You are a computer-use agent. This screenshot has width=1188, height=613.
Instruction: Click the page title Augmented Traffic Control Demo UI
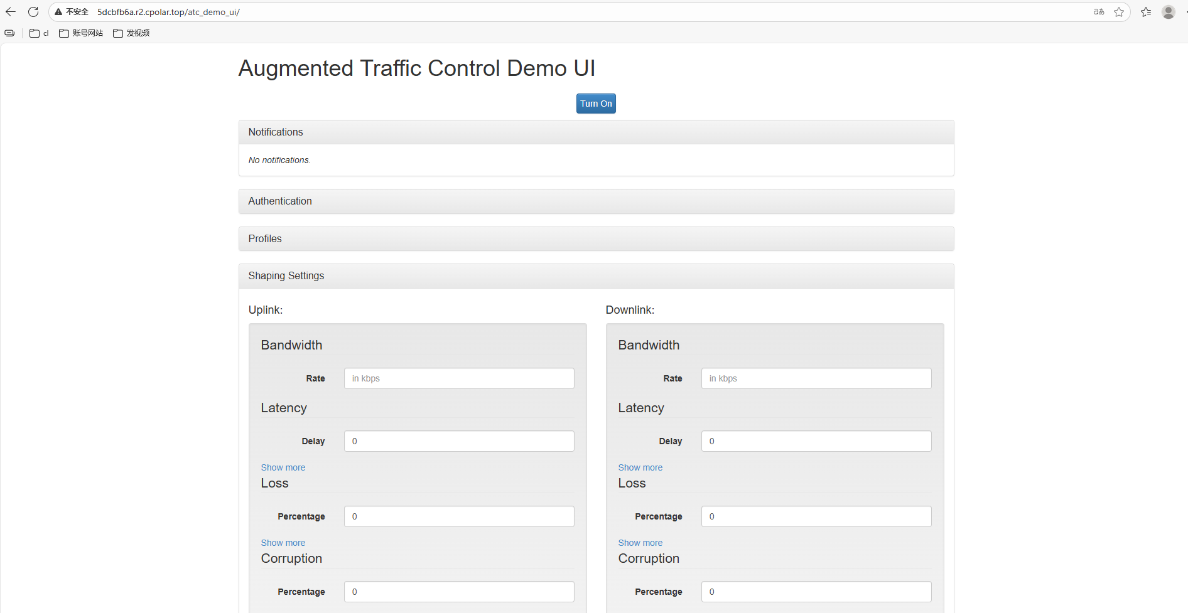tap(417, 68)
